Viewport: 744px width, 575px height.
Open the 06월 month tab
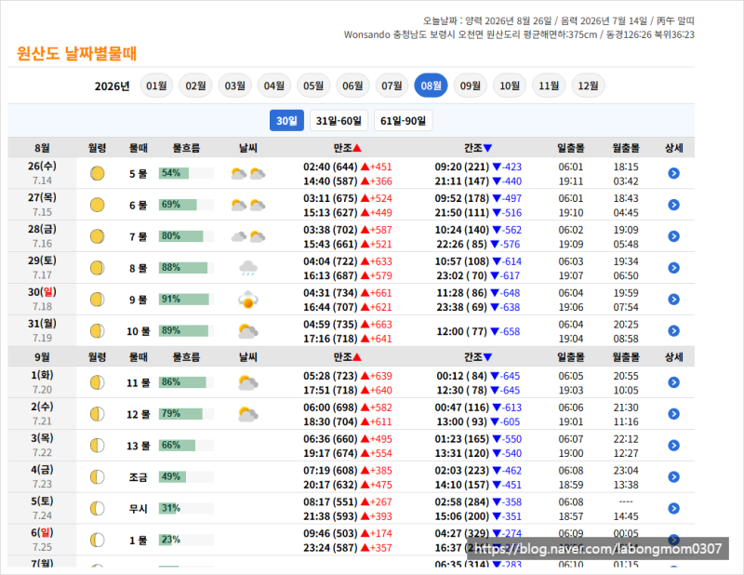[x=352, y=86]
